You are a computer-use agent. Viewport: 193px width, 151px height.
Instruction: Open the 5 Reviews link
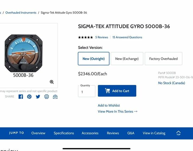pos(102,37)
